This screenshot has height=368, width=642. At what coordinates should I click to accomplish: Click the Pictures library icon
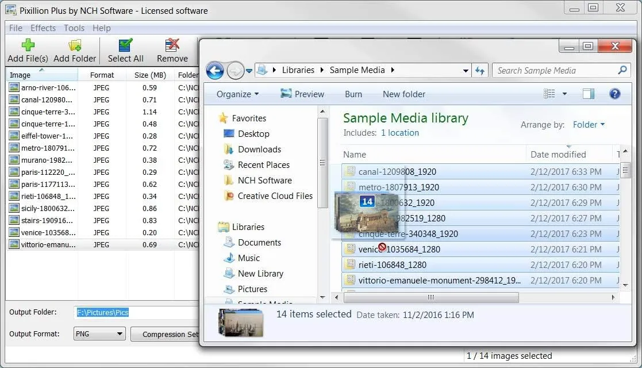coord(229,289)
